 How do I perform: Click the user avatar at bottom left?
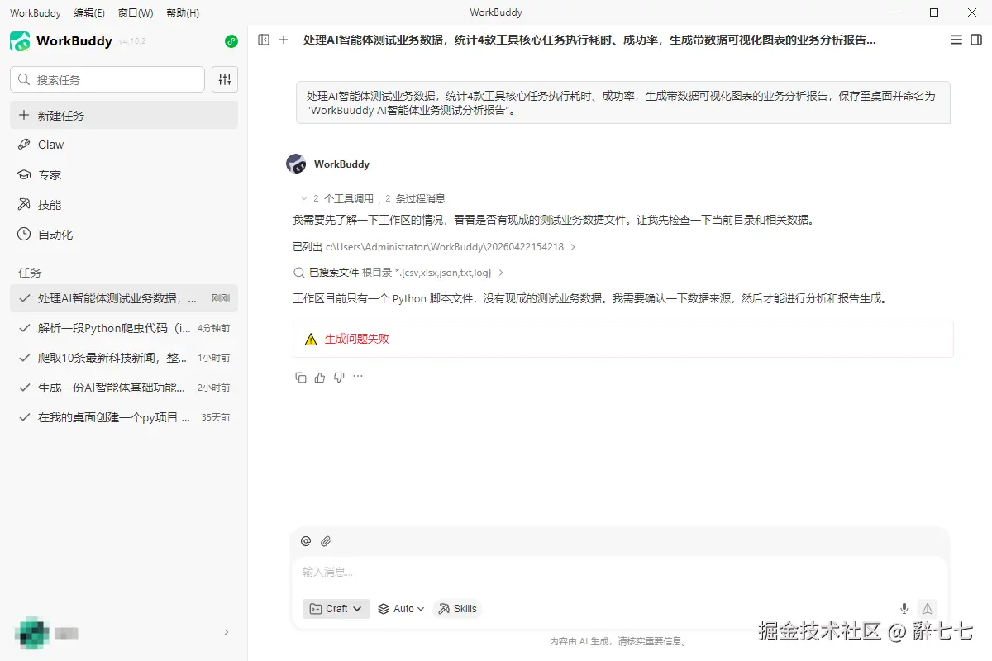pos(31,633)
